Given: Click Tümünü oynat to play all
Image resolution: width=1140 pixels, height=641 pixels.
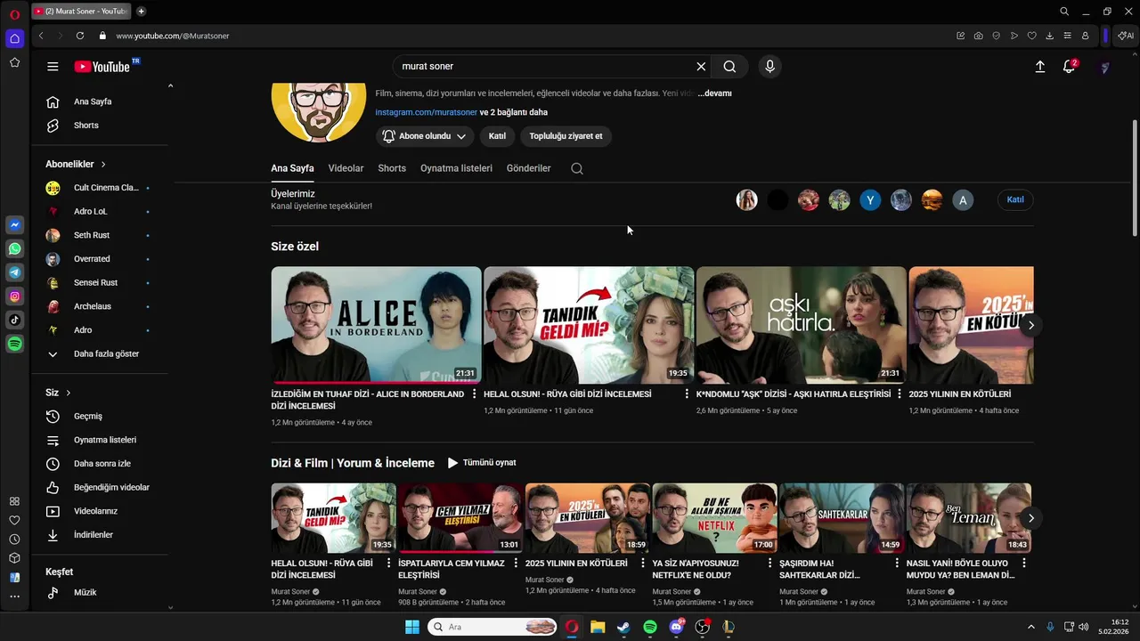Looking at the screenshot, I should 482,463.
